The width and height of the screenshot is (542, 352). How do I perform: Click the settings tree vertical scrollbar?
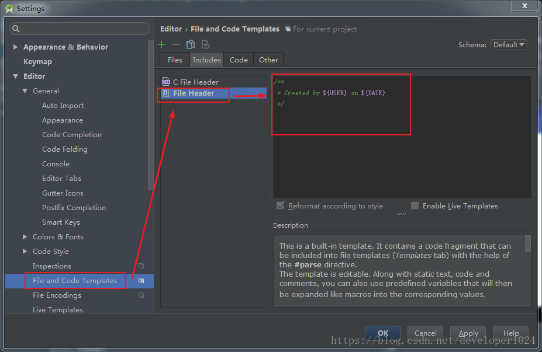(150, 115)
